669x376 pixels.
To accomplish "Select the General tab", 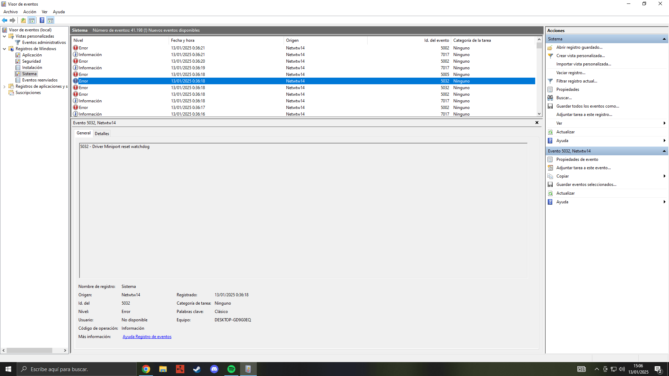I will (x=83, y=133).
